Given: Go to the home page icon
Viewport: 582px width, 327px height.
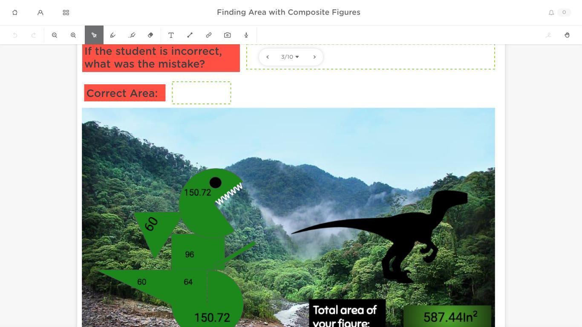Looking at the screenshot, I should (x=15, y=13).
